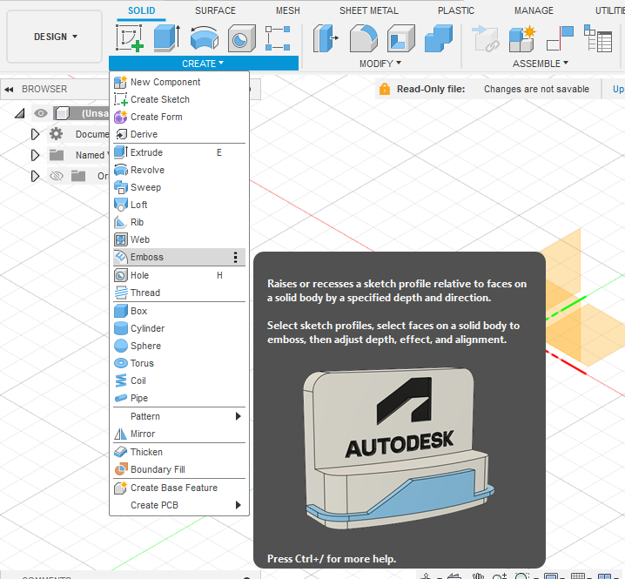Expand the Create PCB submenu

click(x=179, y=505)
